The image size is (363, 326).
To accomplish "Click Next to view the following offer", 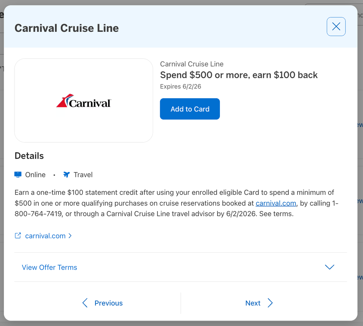I will pos(253,303).
